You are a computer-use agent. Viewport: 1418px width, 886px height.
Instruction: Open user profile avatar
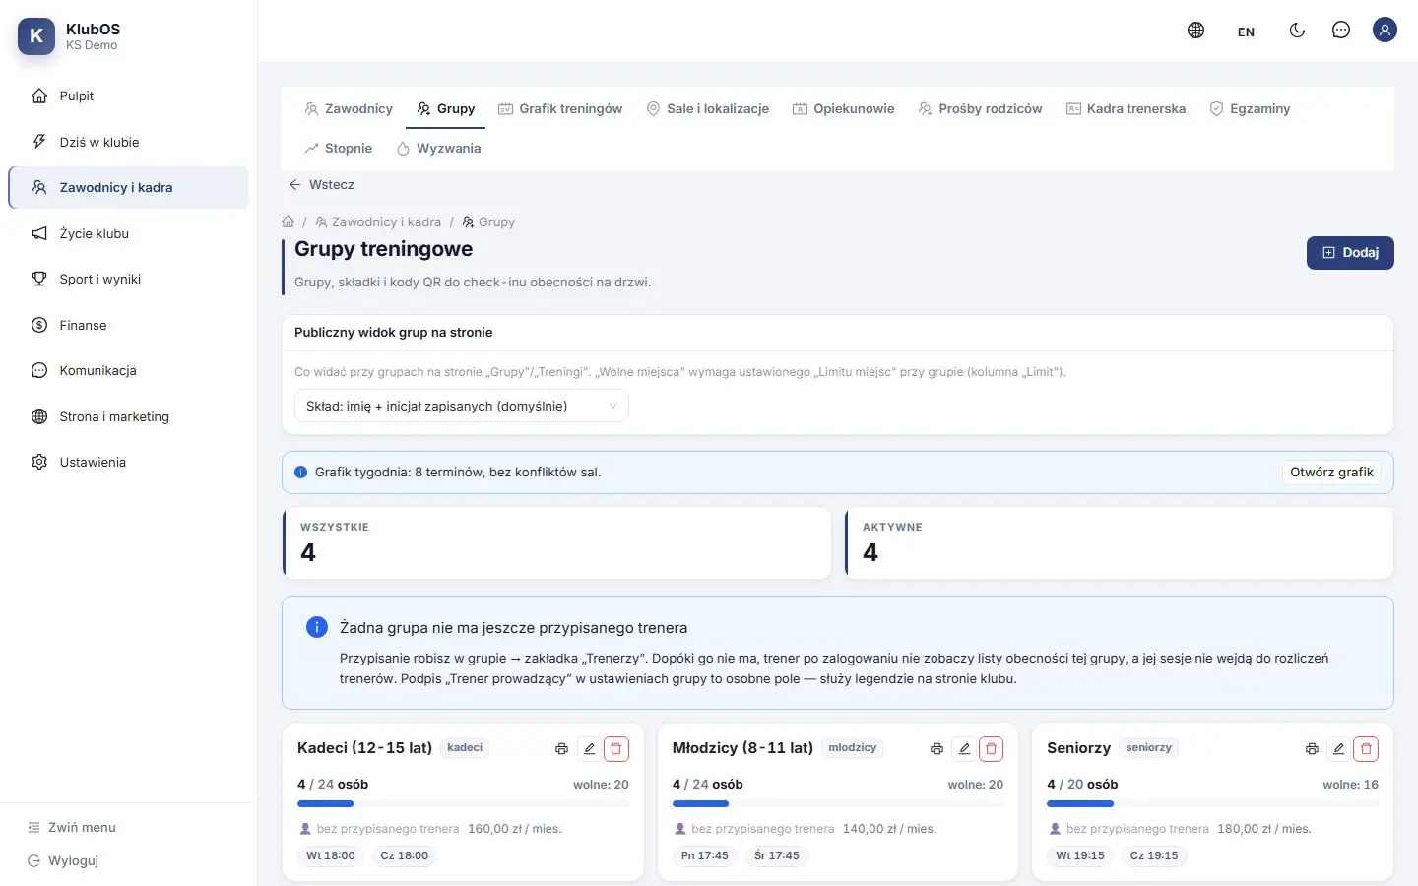pyautogui.click(x=1385, y=31)
